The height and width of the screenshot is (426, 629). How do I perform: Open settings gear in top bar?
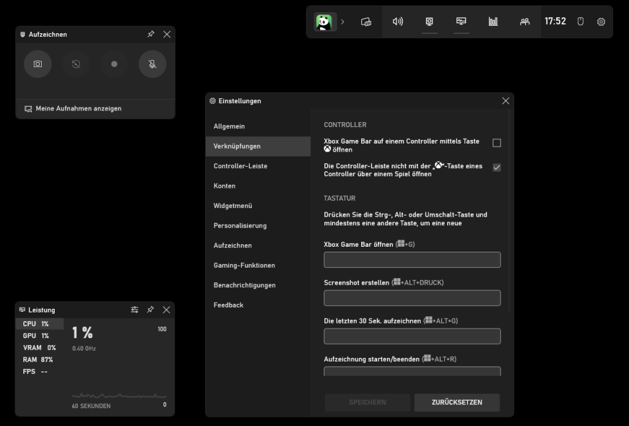point(601,22)
